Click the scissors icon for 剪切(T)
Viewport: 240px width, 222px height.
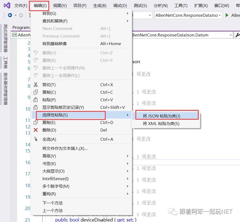[x=36, y=85]
